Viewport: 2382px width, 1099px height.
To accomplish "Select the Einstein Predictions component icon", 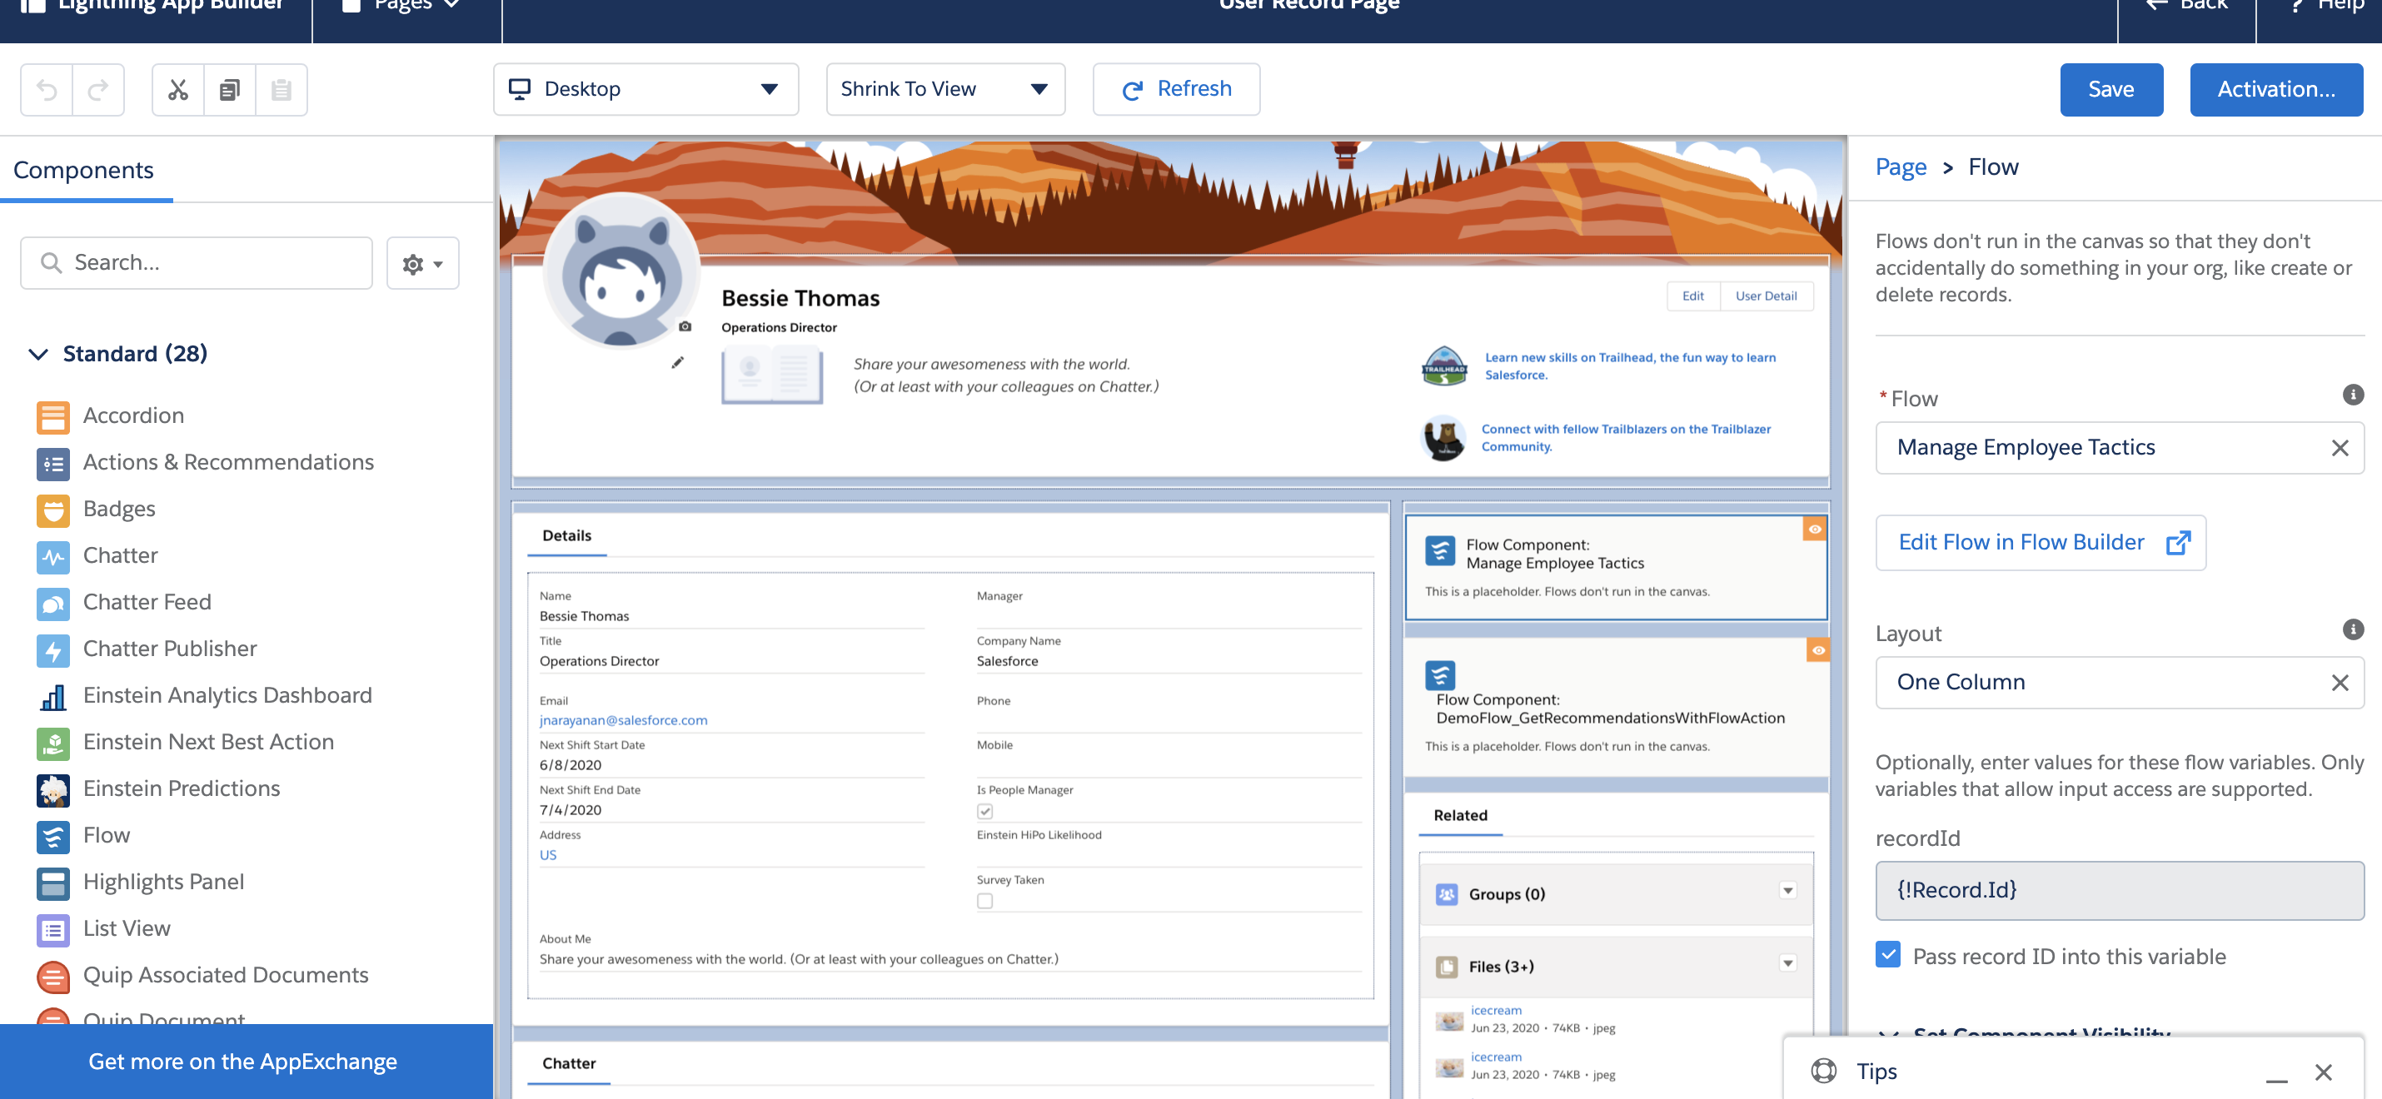I will tap(52, 790).
